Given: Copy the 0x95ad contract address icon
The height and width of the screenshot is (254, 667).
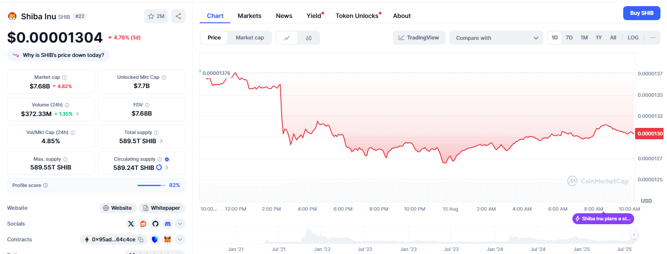Looking at the screenshot, I should click(141, 239).
